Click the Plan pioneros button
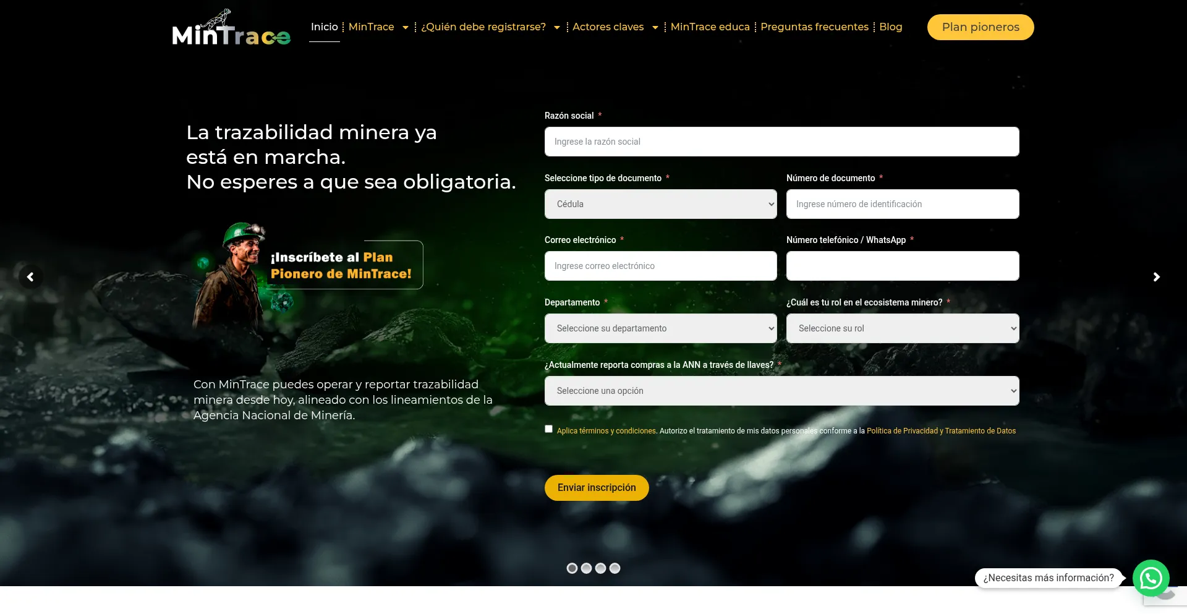1187x614 pixels. tap(981, 27)
